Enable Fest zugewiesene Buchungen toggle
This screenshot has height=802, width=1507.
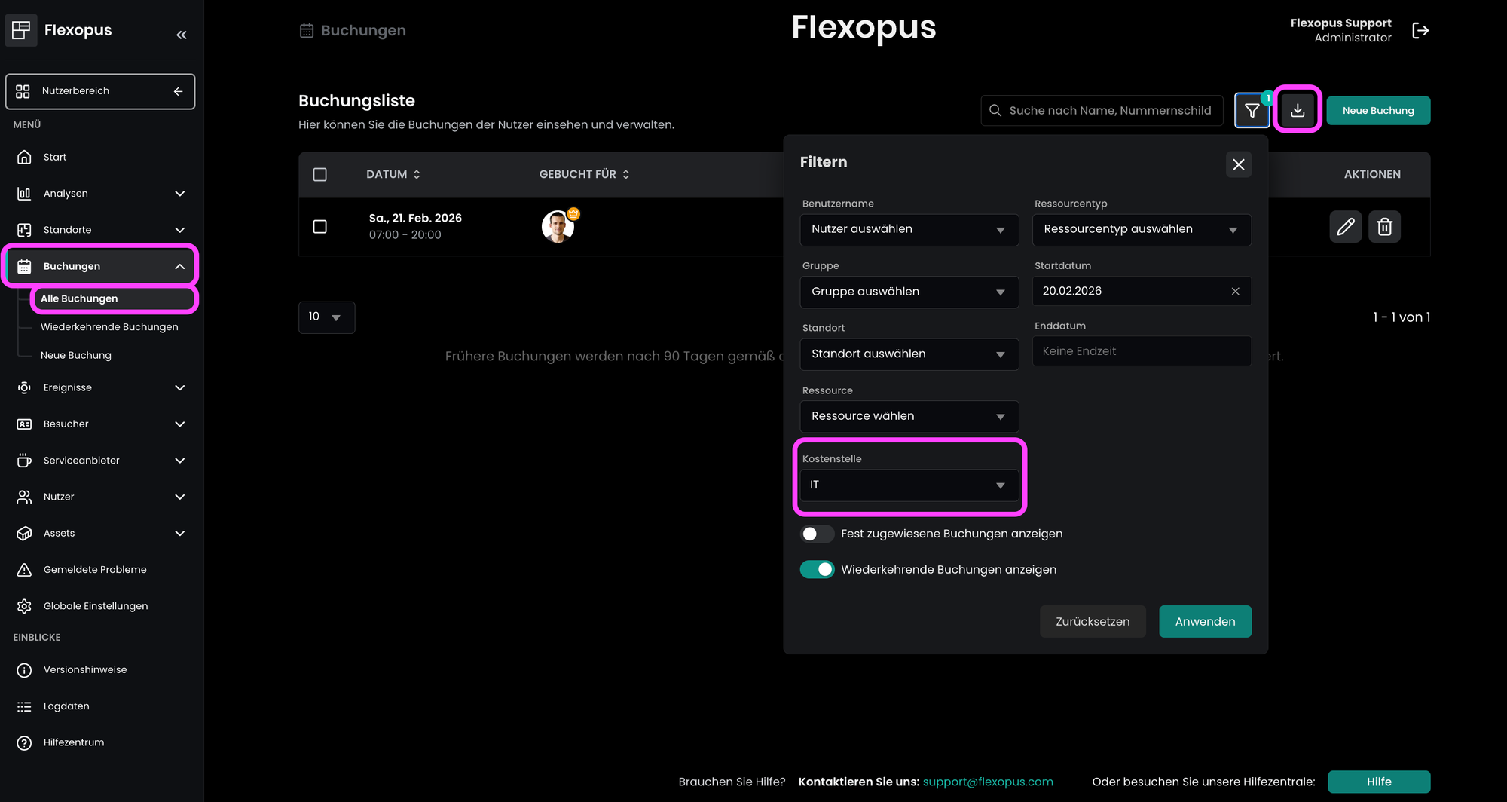pyautogui.click(x=817, y=534)
